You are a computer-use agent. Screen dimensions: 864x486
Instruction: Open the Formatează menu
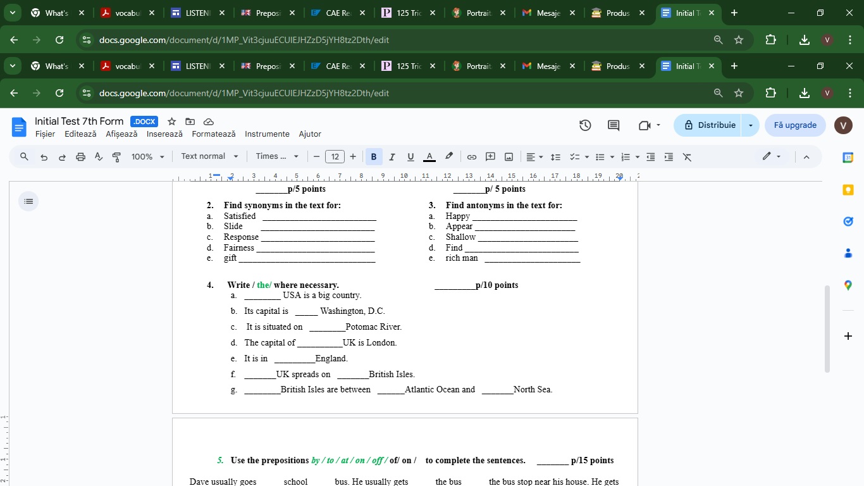coord(214,134)
